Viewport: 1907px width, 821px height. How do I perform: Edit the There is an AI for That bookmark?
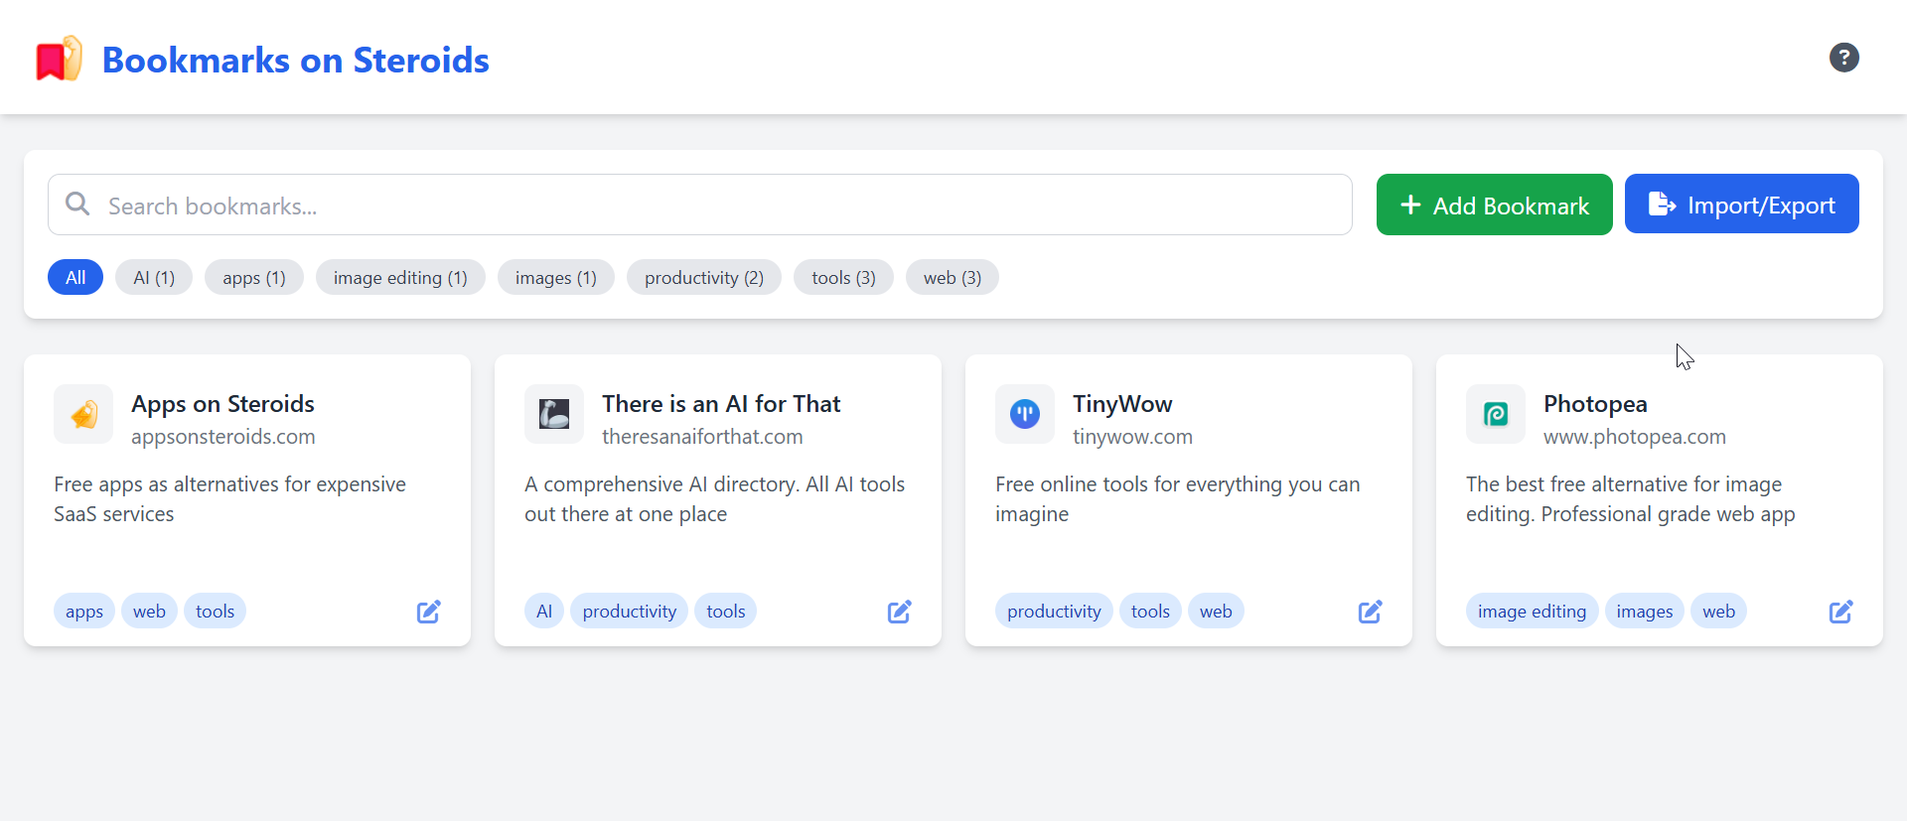(x=899, y=612)
